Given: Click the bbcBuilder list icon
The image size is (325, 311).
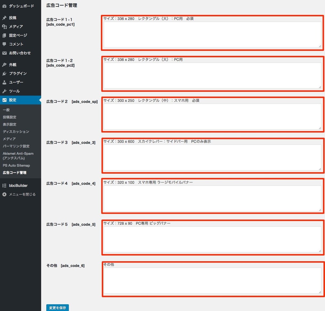Looking at the screenshot, I should tap(4, 186).
